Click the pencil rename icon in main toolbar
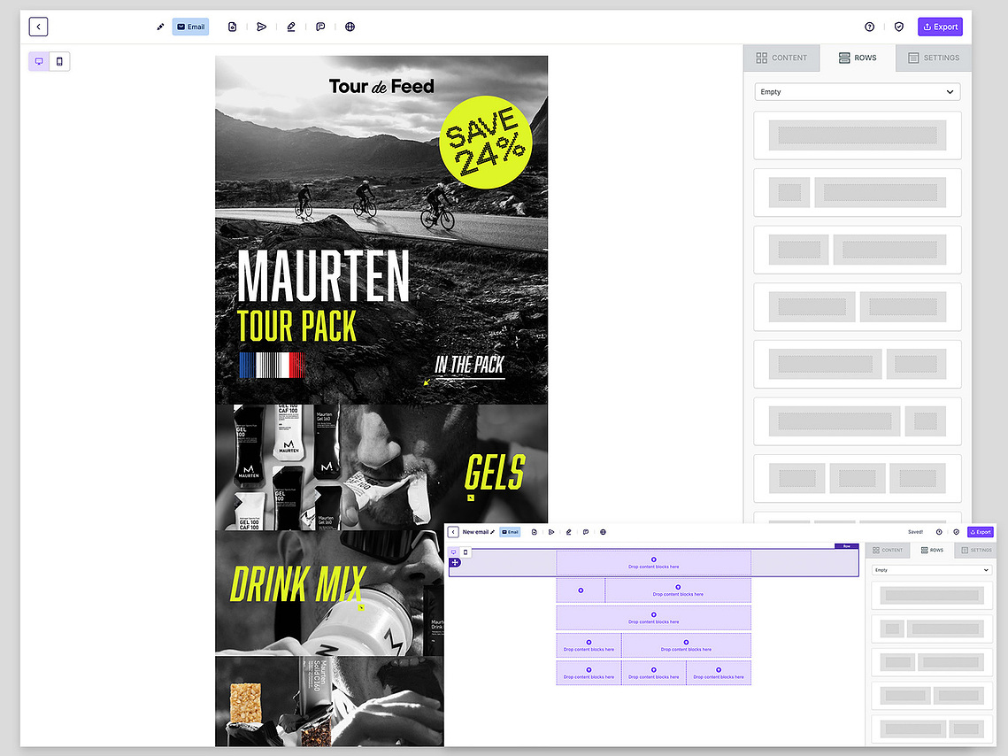The width and height of the screenshot is (1008, 756). pyautogui.click(x=160, y=27)
